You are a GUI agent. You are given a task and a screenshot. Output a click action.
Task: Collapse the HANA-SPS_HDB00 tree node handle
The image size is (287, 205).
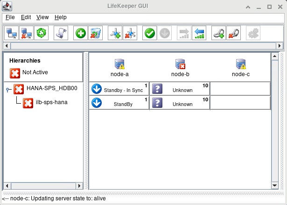[x=7, y=90]
